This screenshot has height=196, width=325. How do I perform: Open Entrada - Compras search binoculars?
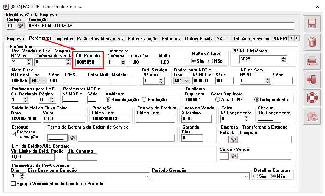[x=234, y=139]
